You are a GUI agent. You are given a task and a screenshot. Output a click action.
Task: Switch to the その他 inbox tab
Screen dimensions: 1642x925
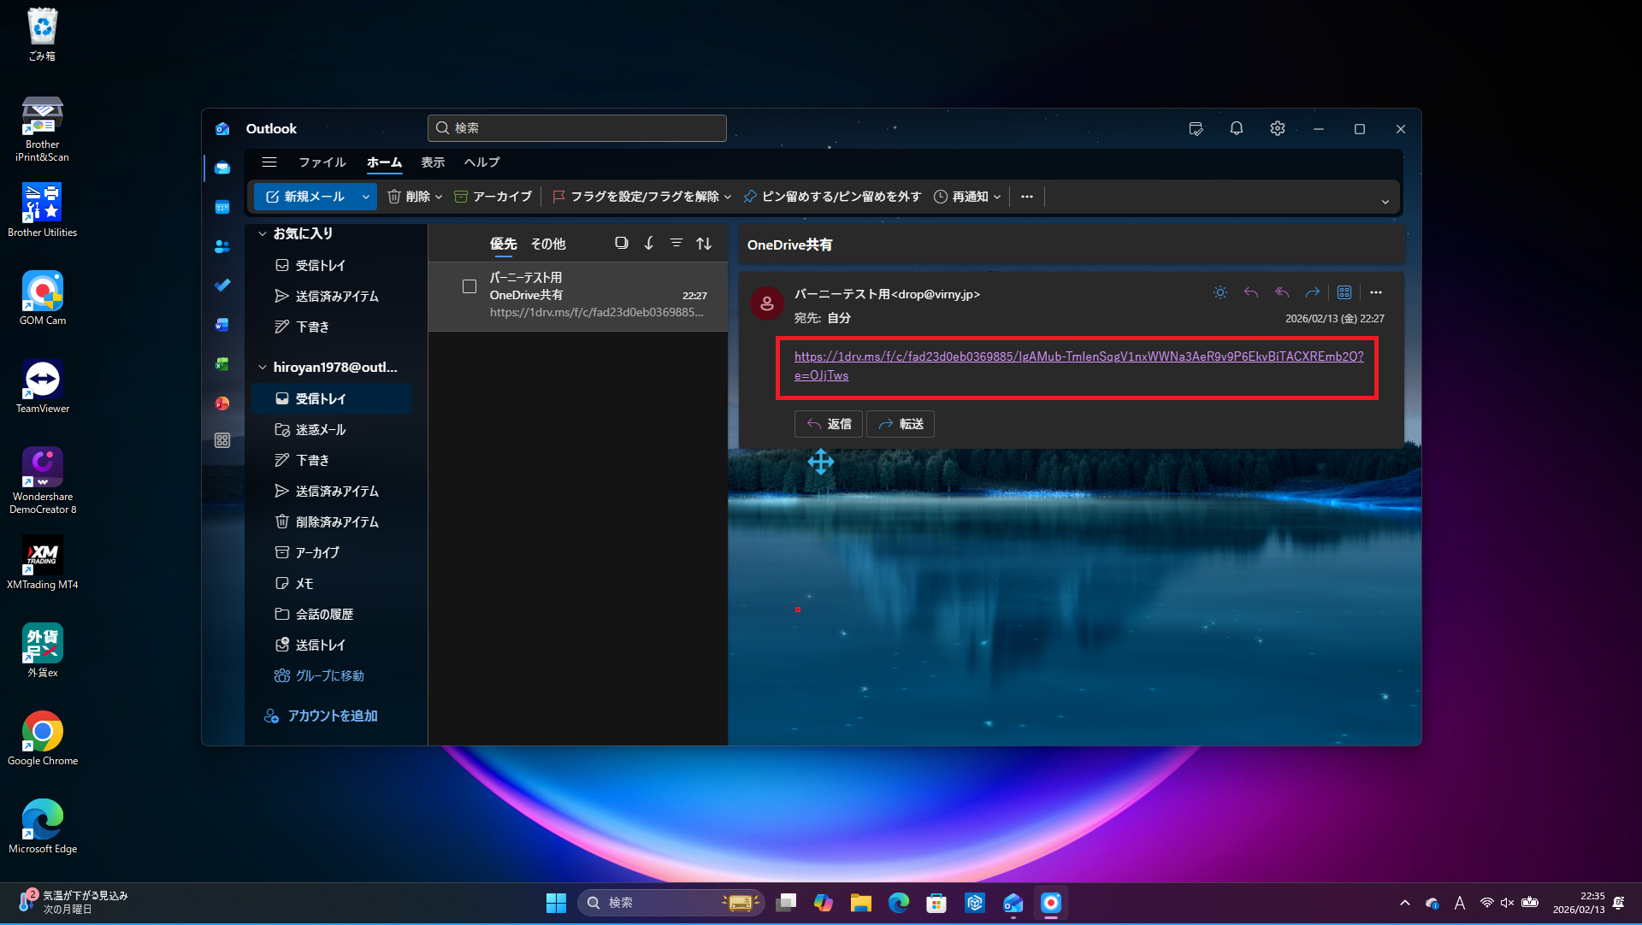point(547,244)
